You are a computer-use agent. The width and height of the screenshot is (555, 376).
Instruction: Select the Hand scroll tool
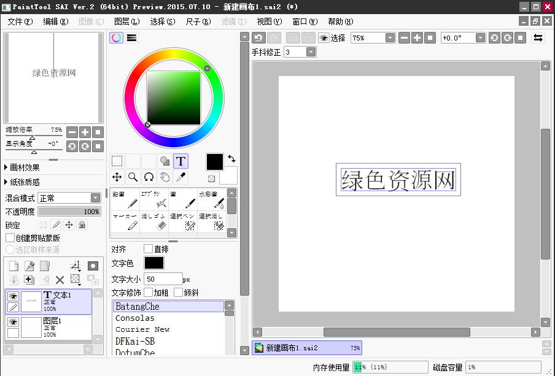pos(164,177)
